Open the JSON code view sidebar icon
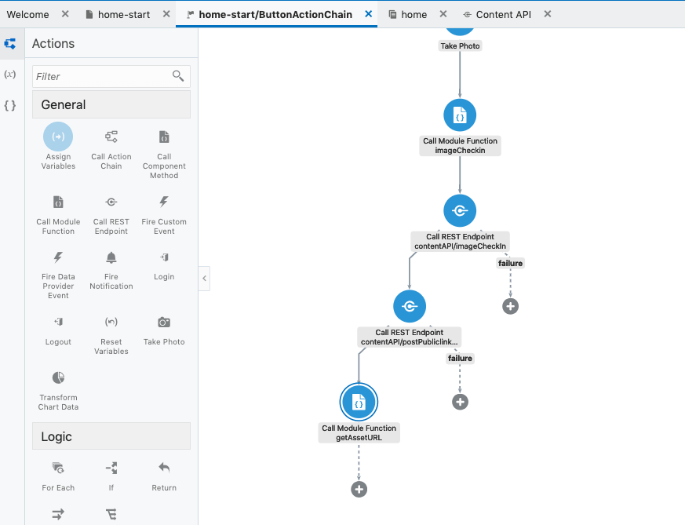The width and height of the screenshot is (685, 525). [10, 105]
